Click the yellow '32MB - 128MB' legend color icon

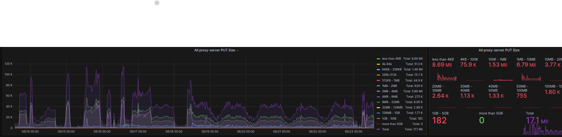[378, 108]
